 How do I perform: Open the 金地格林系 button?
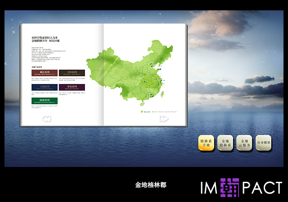pos(225,143)
